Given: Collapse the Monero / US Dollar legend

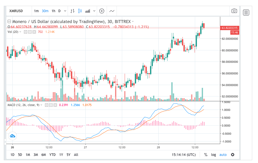Looking at the screenshot, I should tap(9, 22).
